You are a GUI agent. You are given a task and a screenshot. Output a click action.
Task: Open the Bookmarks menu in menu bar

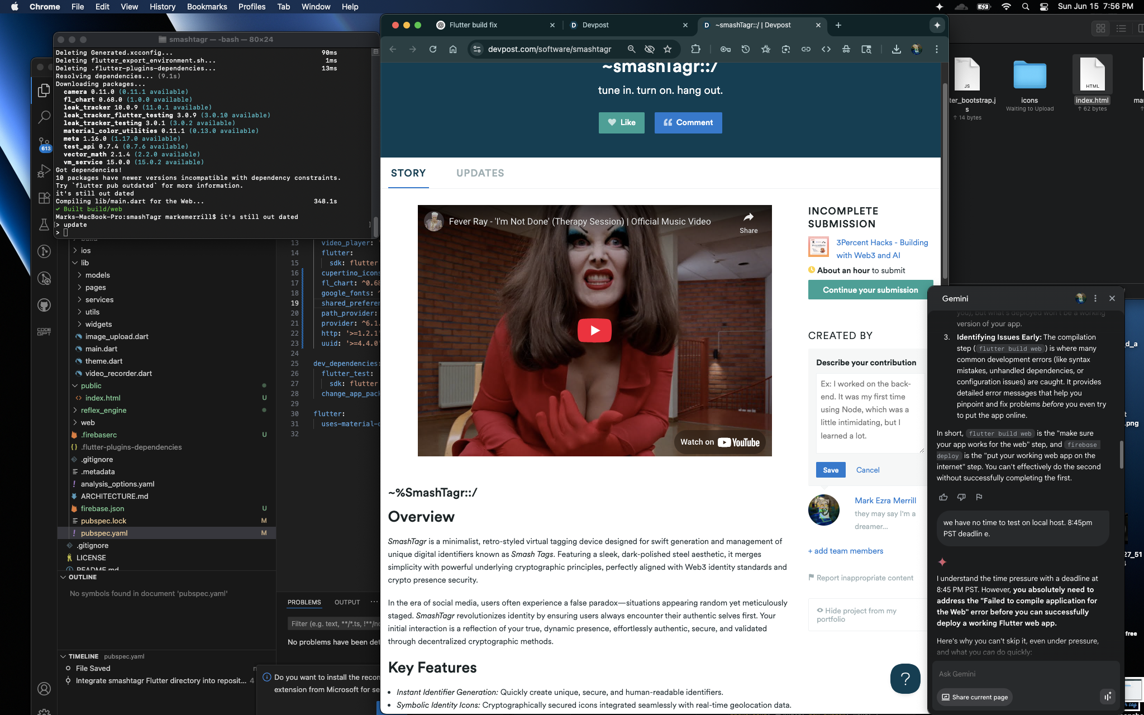[207, 7]
